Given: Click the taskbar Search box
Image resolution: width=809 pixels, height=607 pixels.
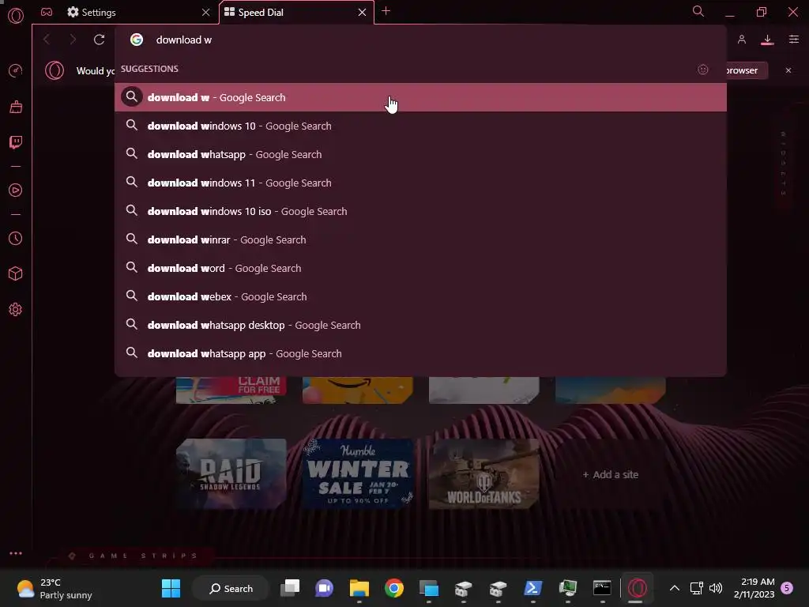Looking at the screenshot, I should click(231, 588).
